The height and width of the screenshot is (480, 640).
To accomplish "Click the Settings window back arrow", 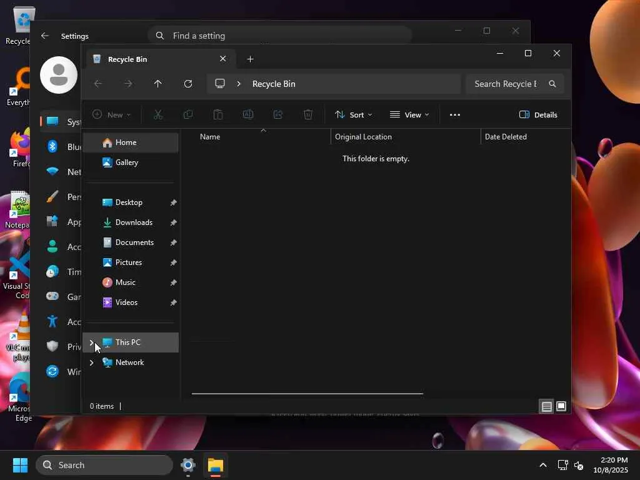I will (x=45, y=36).
